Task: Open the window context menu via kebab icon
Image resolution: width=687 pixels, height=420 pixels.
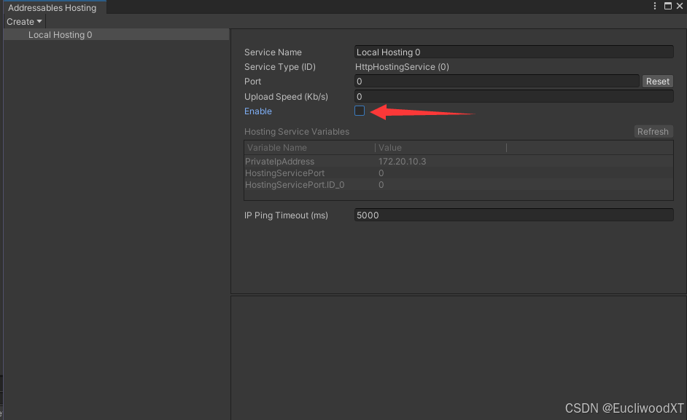Action: (654, 6)
